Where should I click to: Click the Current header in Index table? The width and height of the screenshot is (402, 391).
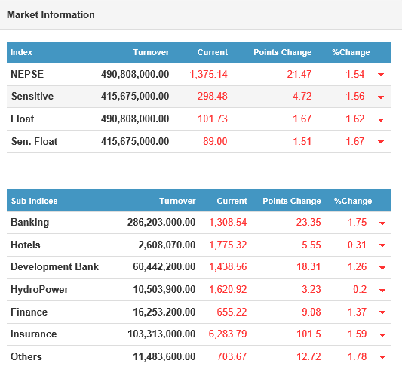click(x=212, y=52)
